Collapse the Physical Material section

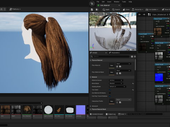point(91,60)
